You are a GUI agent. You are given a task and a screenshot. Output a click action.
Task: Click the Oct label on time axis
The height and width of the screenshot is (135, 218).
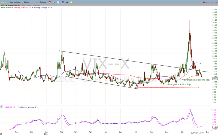click(x=182, y=132)
